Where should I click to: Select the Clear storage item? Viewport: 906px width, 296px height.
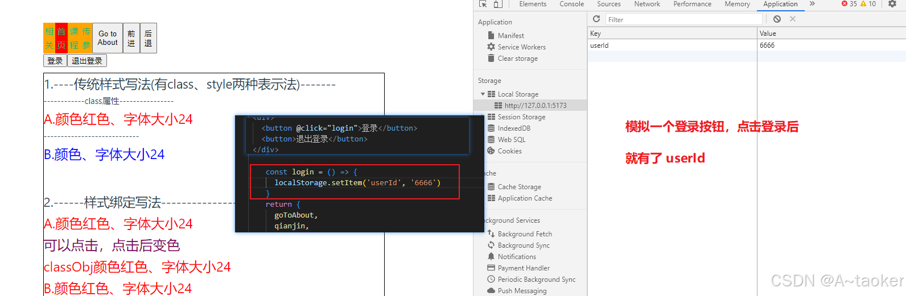(513, 58)
